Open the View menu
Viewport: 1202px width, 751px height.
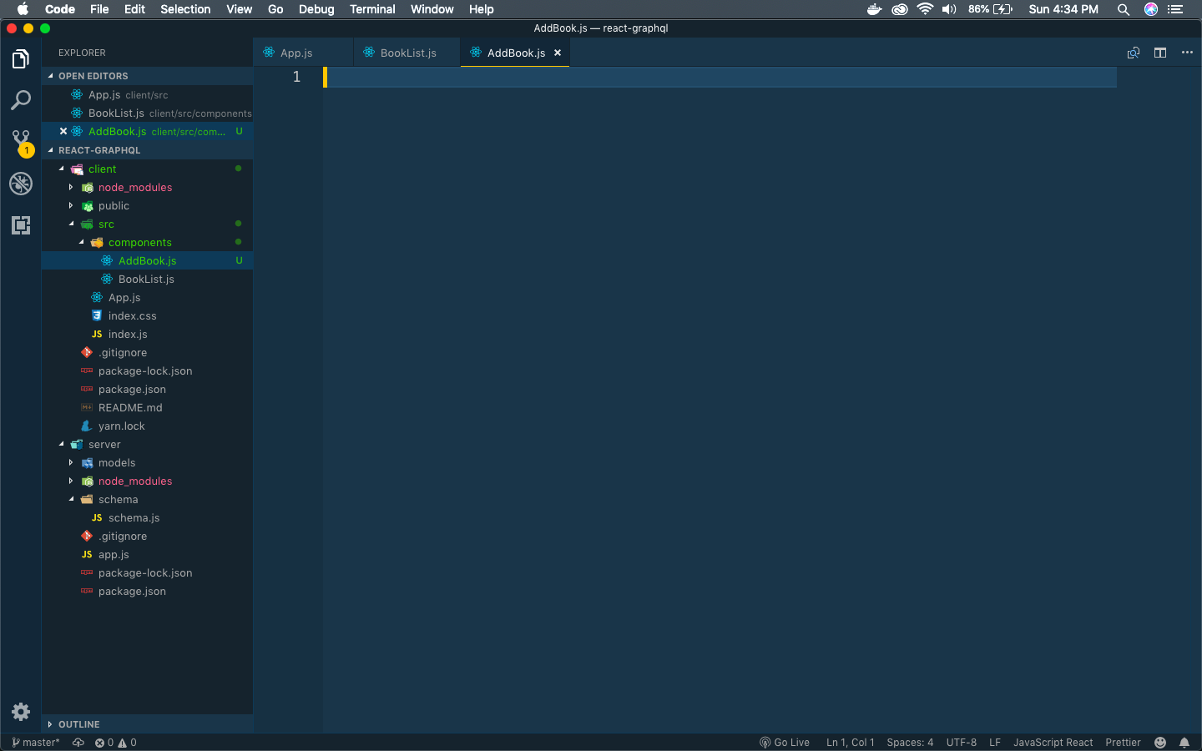[239, 9]
